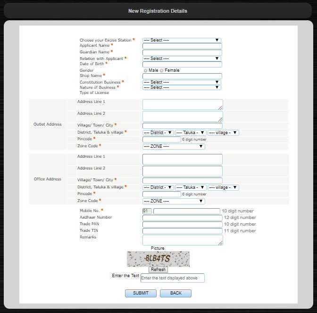Image resolution: width=317 pixels, height=313 pixels.
Task: Open Outlet Address District dropdown
Action: [158, 133]
